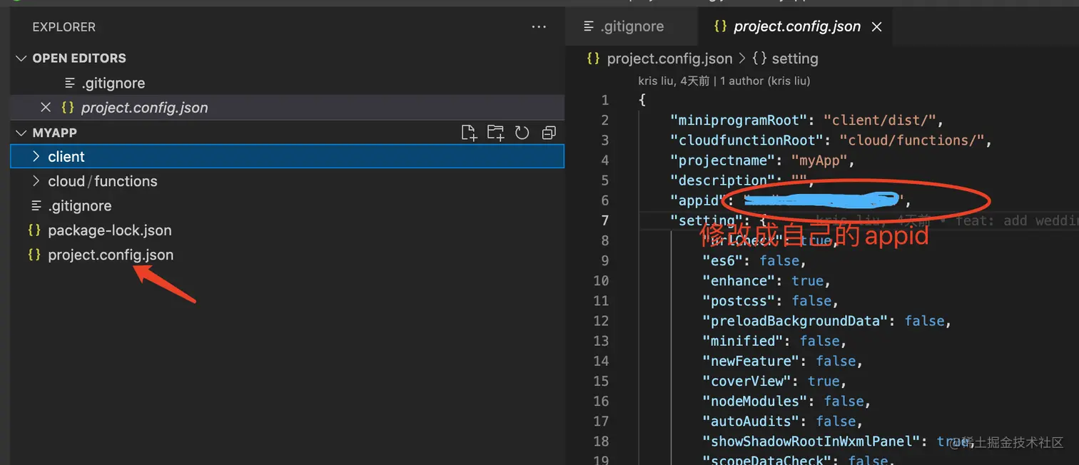
Task: Select project.config.json in Open Editors list
Action: coord(145,108)
